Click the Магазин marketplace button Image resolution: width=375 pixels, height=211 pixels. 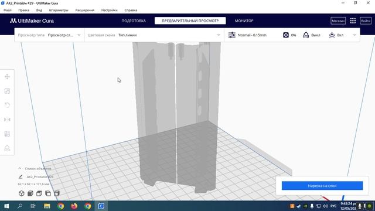[x=338, y=21]
